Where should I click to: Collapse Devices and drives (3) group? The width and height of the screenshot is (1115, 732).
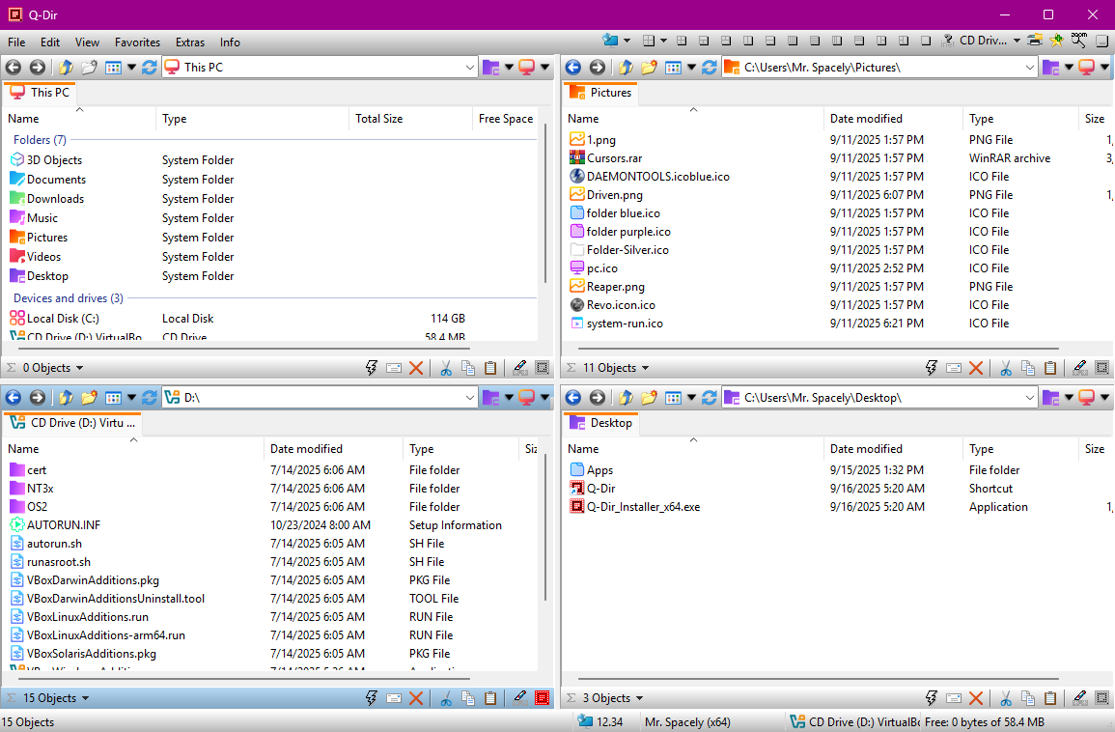pos(69,298)
